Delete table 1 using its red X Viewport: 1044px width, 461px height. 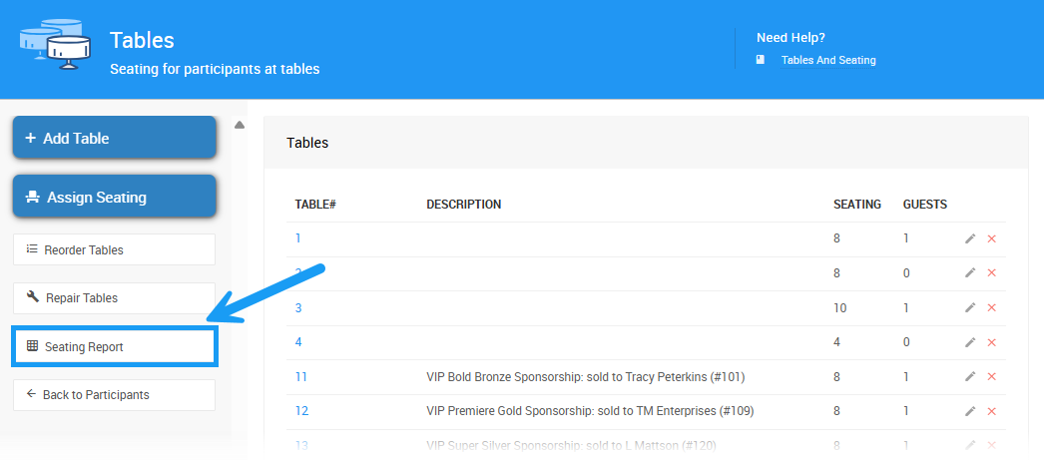991,238
